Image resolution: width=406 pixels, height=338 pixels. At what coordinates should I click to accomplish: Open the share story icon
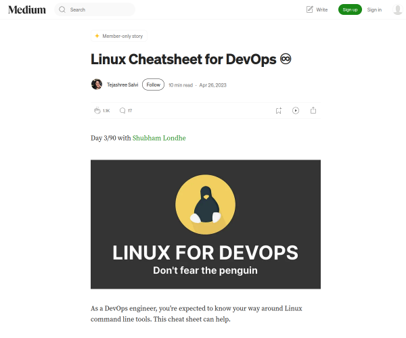(313, 110)
